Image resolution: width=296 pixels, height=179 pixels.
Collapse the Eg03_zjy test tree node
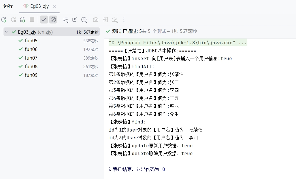pos(7,32)
